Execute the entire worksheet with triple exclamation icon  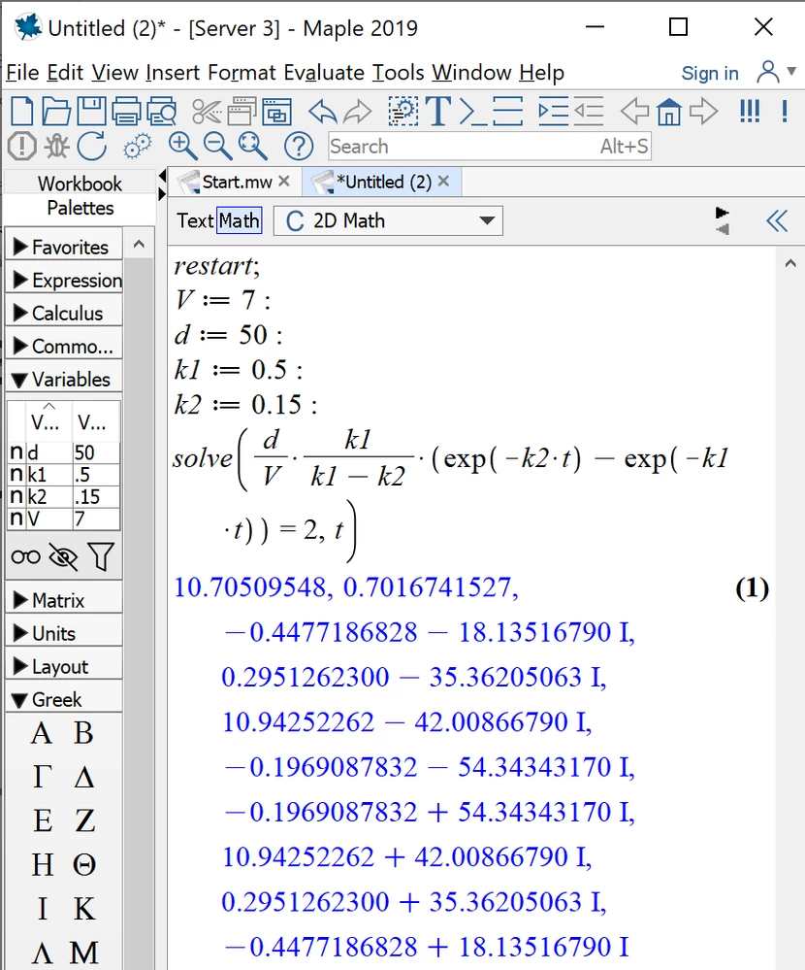click(750, 112)
